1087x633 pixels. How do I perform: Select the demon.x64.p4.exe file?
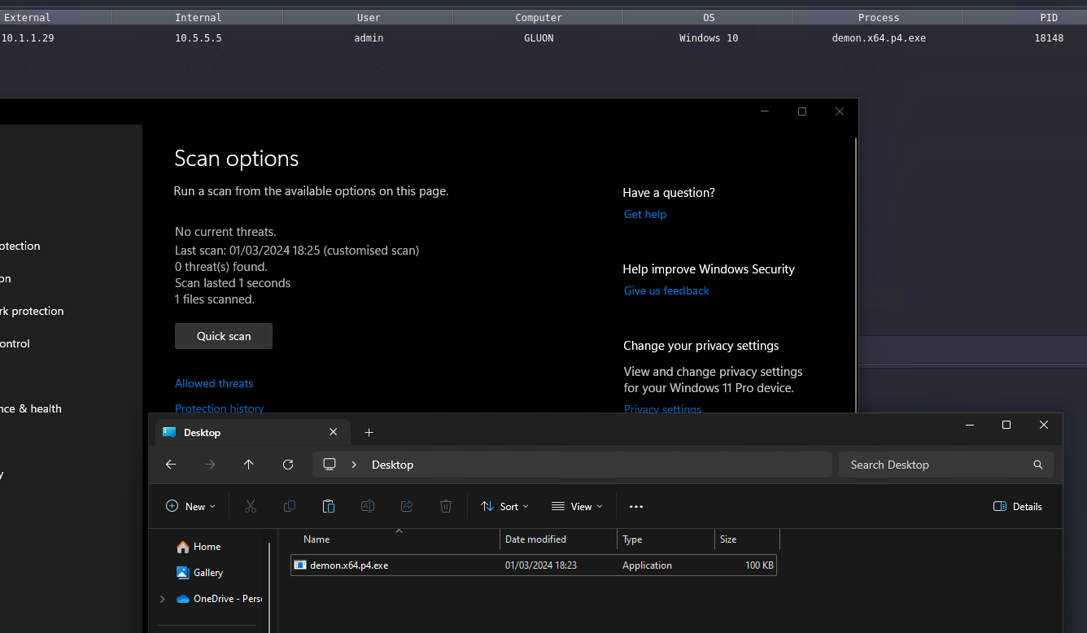tap(349, 565)
